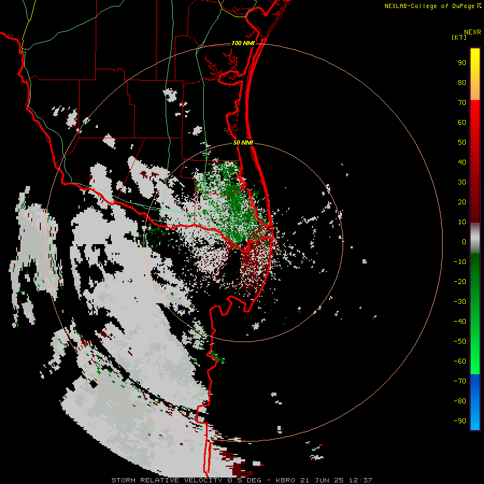Click the NEXLAB-College of DuPage watermark text
484x484 pixels.
(x=430, y=6)
